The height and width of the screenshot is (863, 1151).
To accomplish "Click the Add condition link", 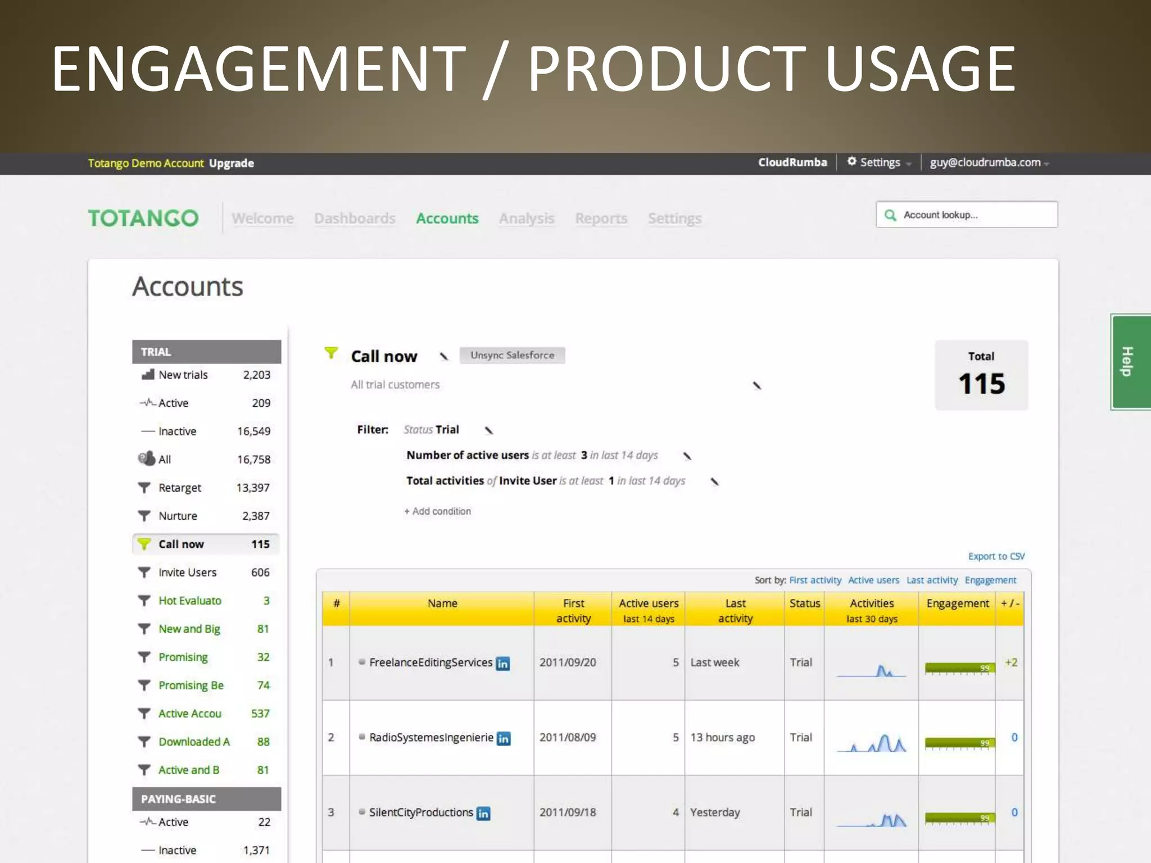I will tap(437, 511).
